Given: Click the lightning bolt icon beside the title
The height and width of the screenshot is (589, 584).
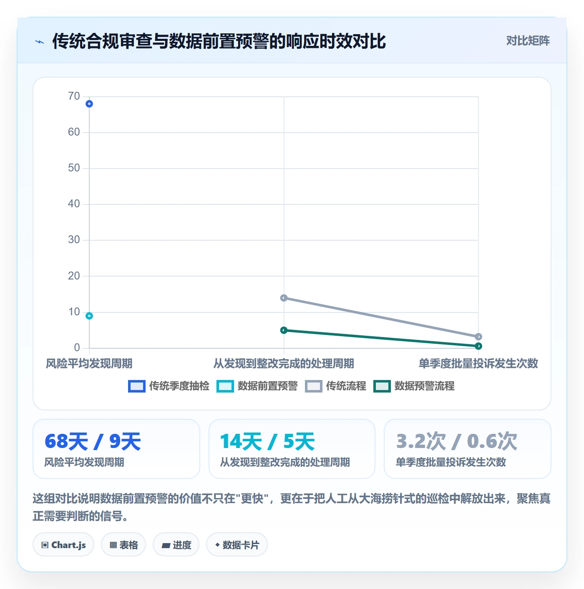Looking at the screenshot, I should [40, 42].
